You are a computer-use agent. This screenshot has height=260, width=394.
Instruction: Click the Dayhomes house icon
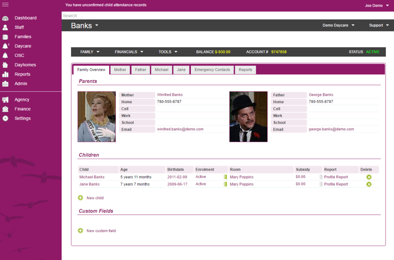[x=5, y=65]
